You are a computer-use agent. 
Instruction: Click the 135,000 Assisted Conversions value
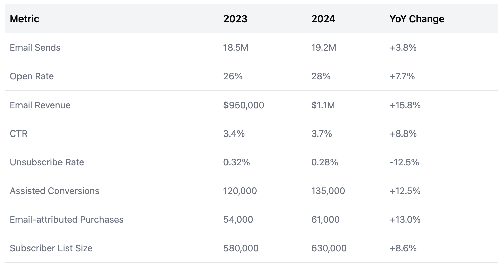pyautogui.click(x=328, y=191)
